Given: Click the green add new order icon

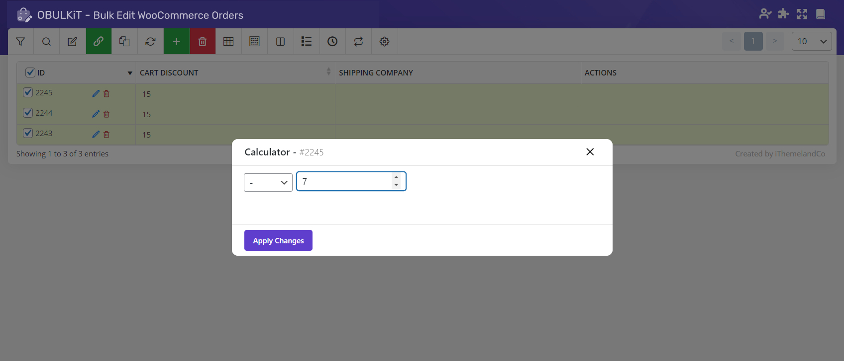Looking at the screenshot, I should pyautogui.click(x=176, y=42).
